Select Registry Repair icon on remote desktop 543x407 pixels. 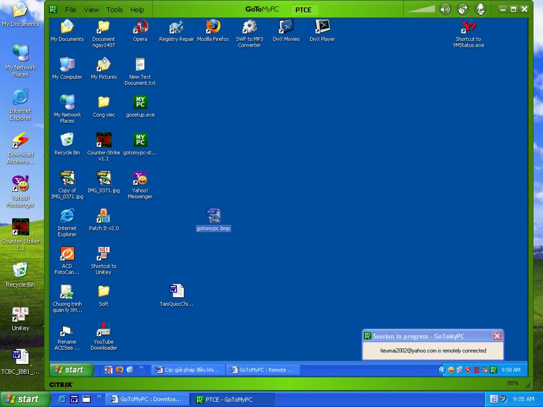pyautogui.click(x=177, y=31)
